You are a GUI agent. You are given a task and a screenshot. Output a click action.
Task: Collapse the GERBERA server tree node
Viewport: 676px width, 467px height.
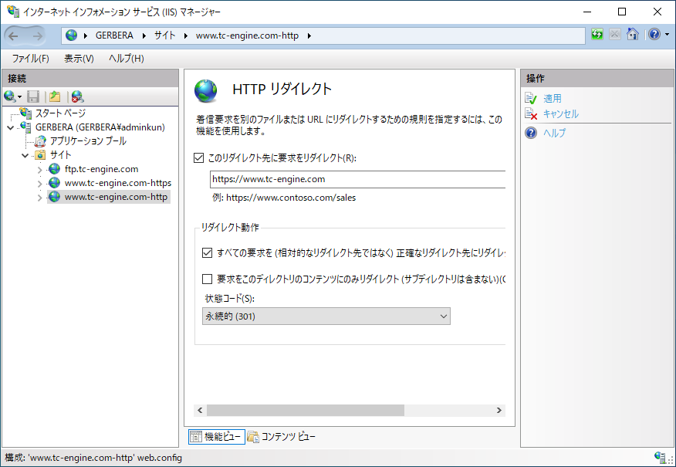[x=11, y=127]
